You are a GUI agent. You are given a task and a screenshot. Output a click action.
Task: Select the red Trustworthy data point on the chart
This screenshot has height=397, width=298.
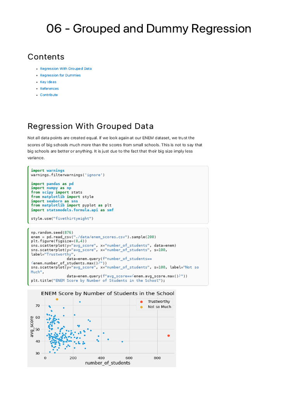point(168,336)
